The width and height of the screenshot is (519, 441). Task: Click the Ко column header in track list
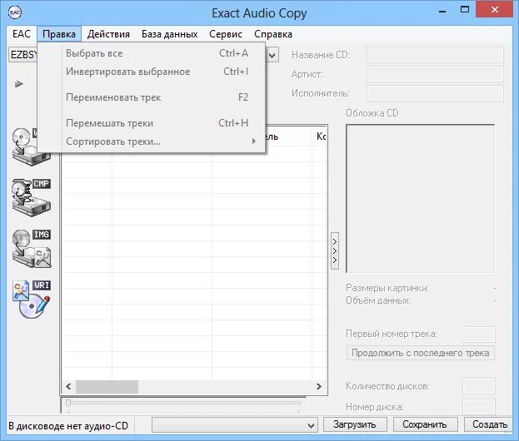click(320, 136)
